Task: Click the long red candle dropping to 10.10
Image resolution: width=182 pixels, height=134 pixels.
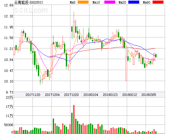Action: (x=126, y=65)
